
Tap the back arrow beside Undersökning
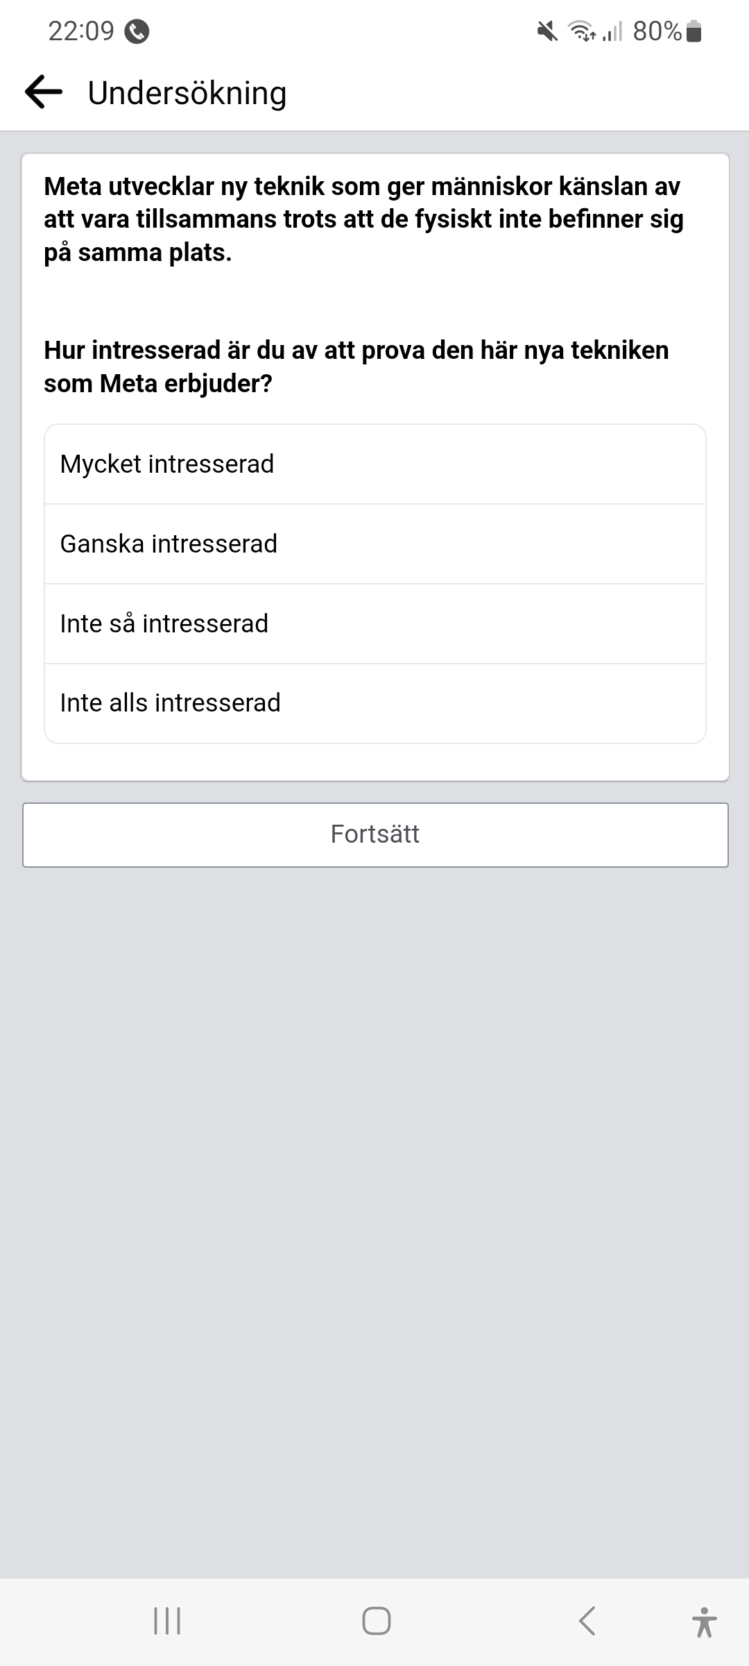44,92
